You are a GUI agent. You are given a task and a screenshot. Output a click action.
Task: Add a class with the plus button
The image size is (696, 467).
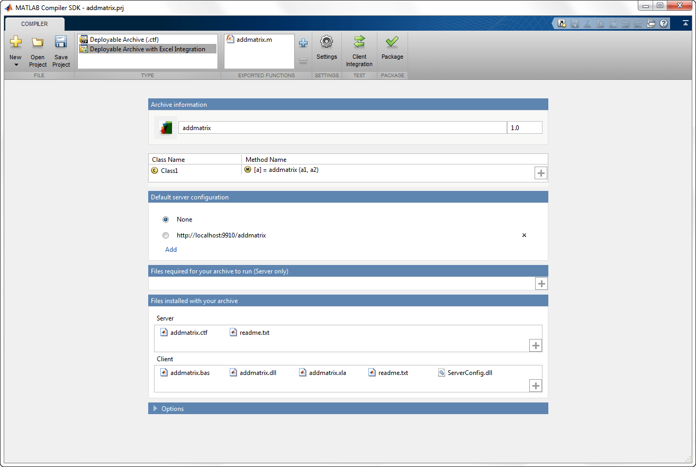click(540, 173)
